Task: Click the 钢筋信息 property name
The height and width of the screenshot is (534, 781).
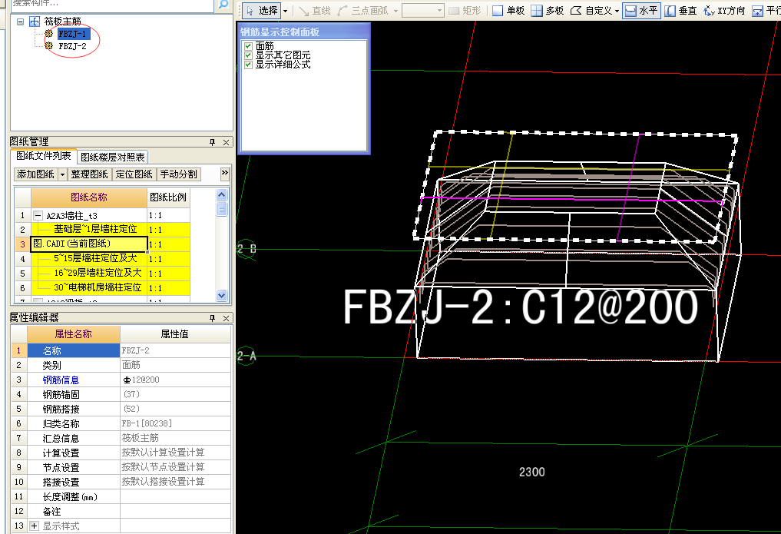Action: point(61,380)
